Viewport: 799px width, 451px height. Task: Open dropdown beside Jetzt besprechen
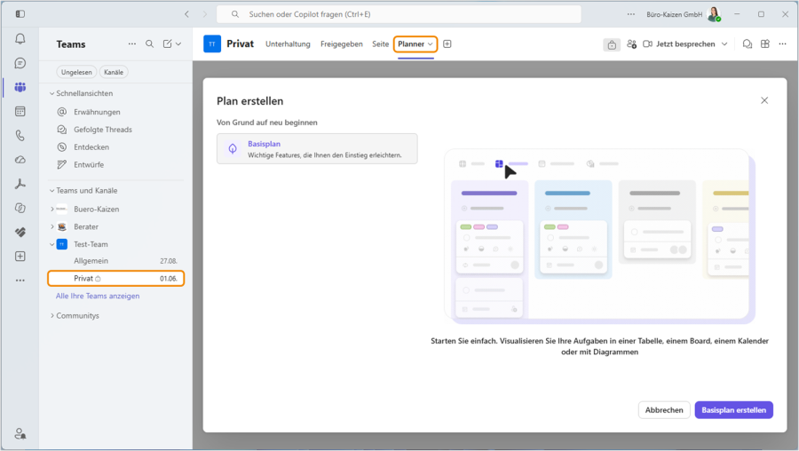click(724, 44)
